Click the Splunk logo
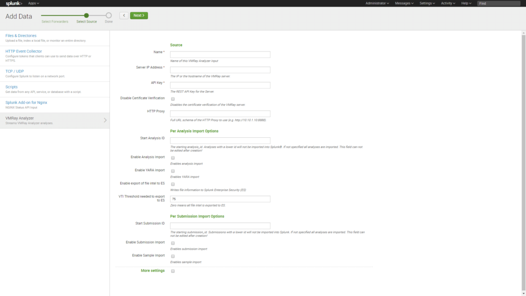This screenshot has width=526, height=296. (14, 4)
